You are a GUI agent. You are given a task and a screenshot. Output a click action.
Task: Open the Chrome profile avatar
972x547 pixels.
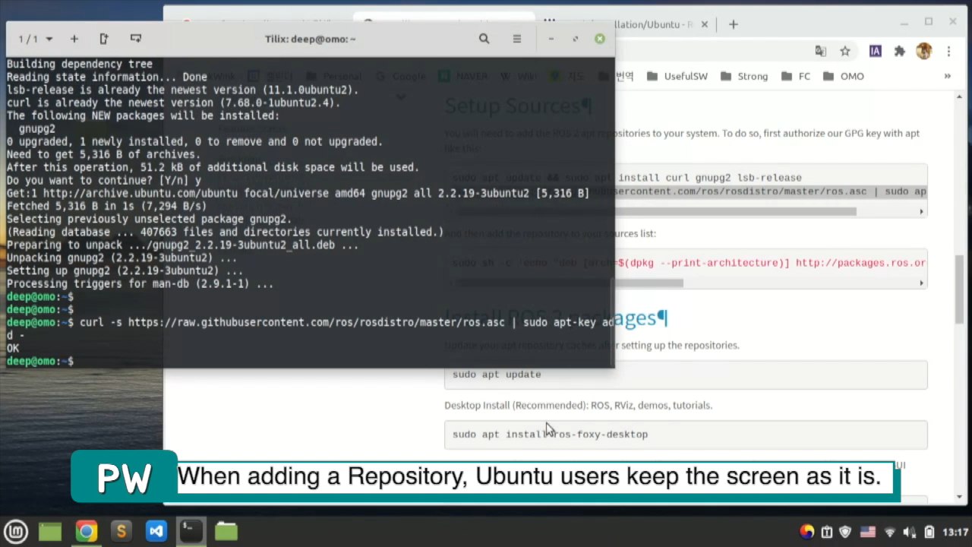coord(923,51)
